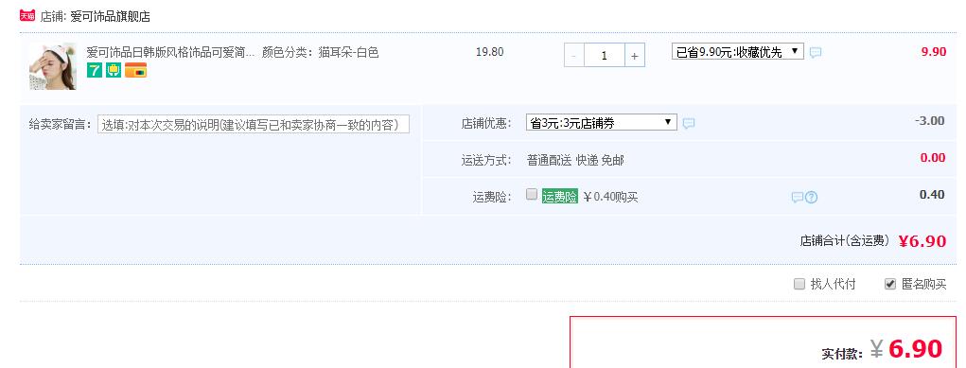Uncheck the 匿名购买 anonymous purchase checkbox
The width and height of the screenshot is (966, 368).
[889, 284]
